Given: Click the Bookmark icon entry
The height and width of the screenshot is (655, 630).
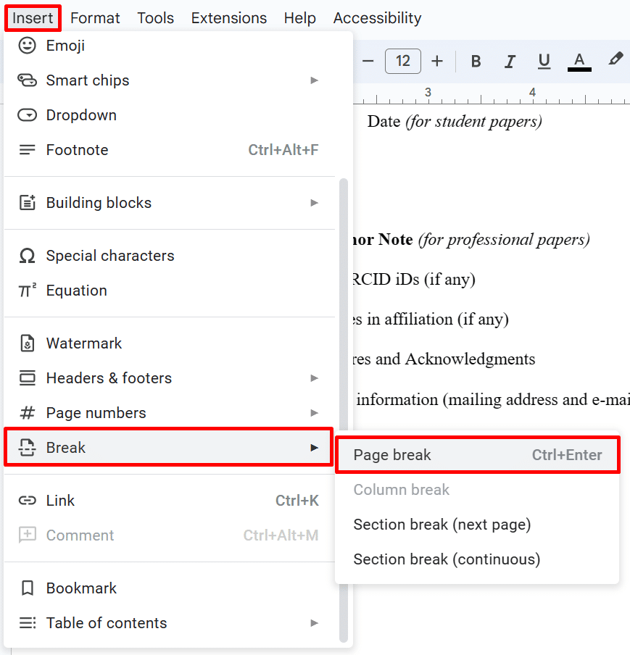Looking at the screenshot, I should tap(27, 588).
